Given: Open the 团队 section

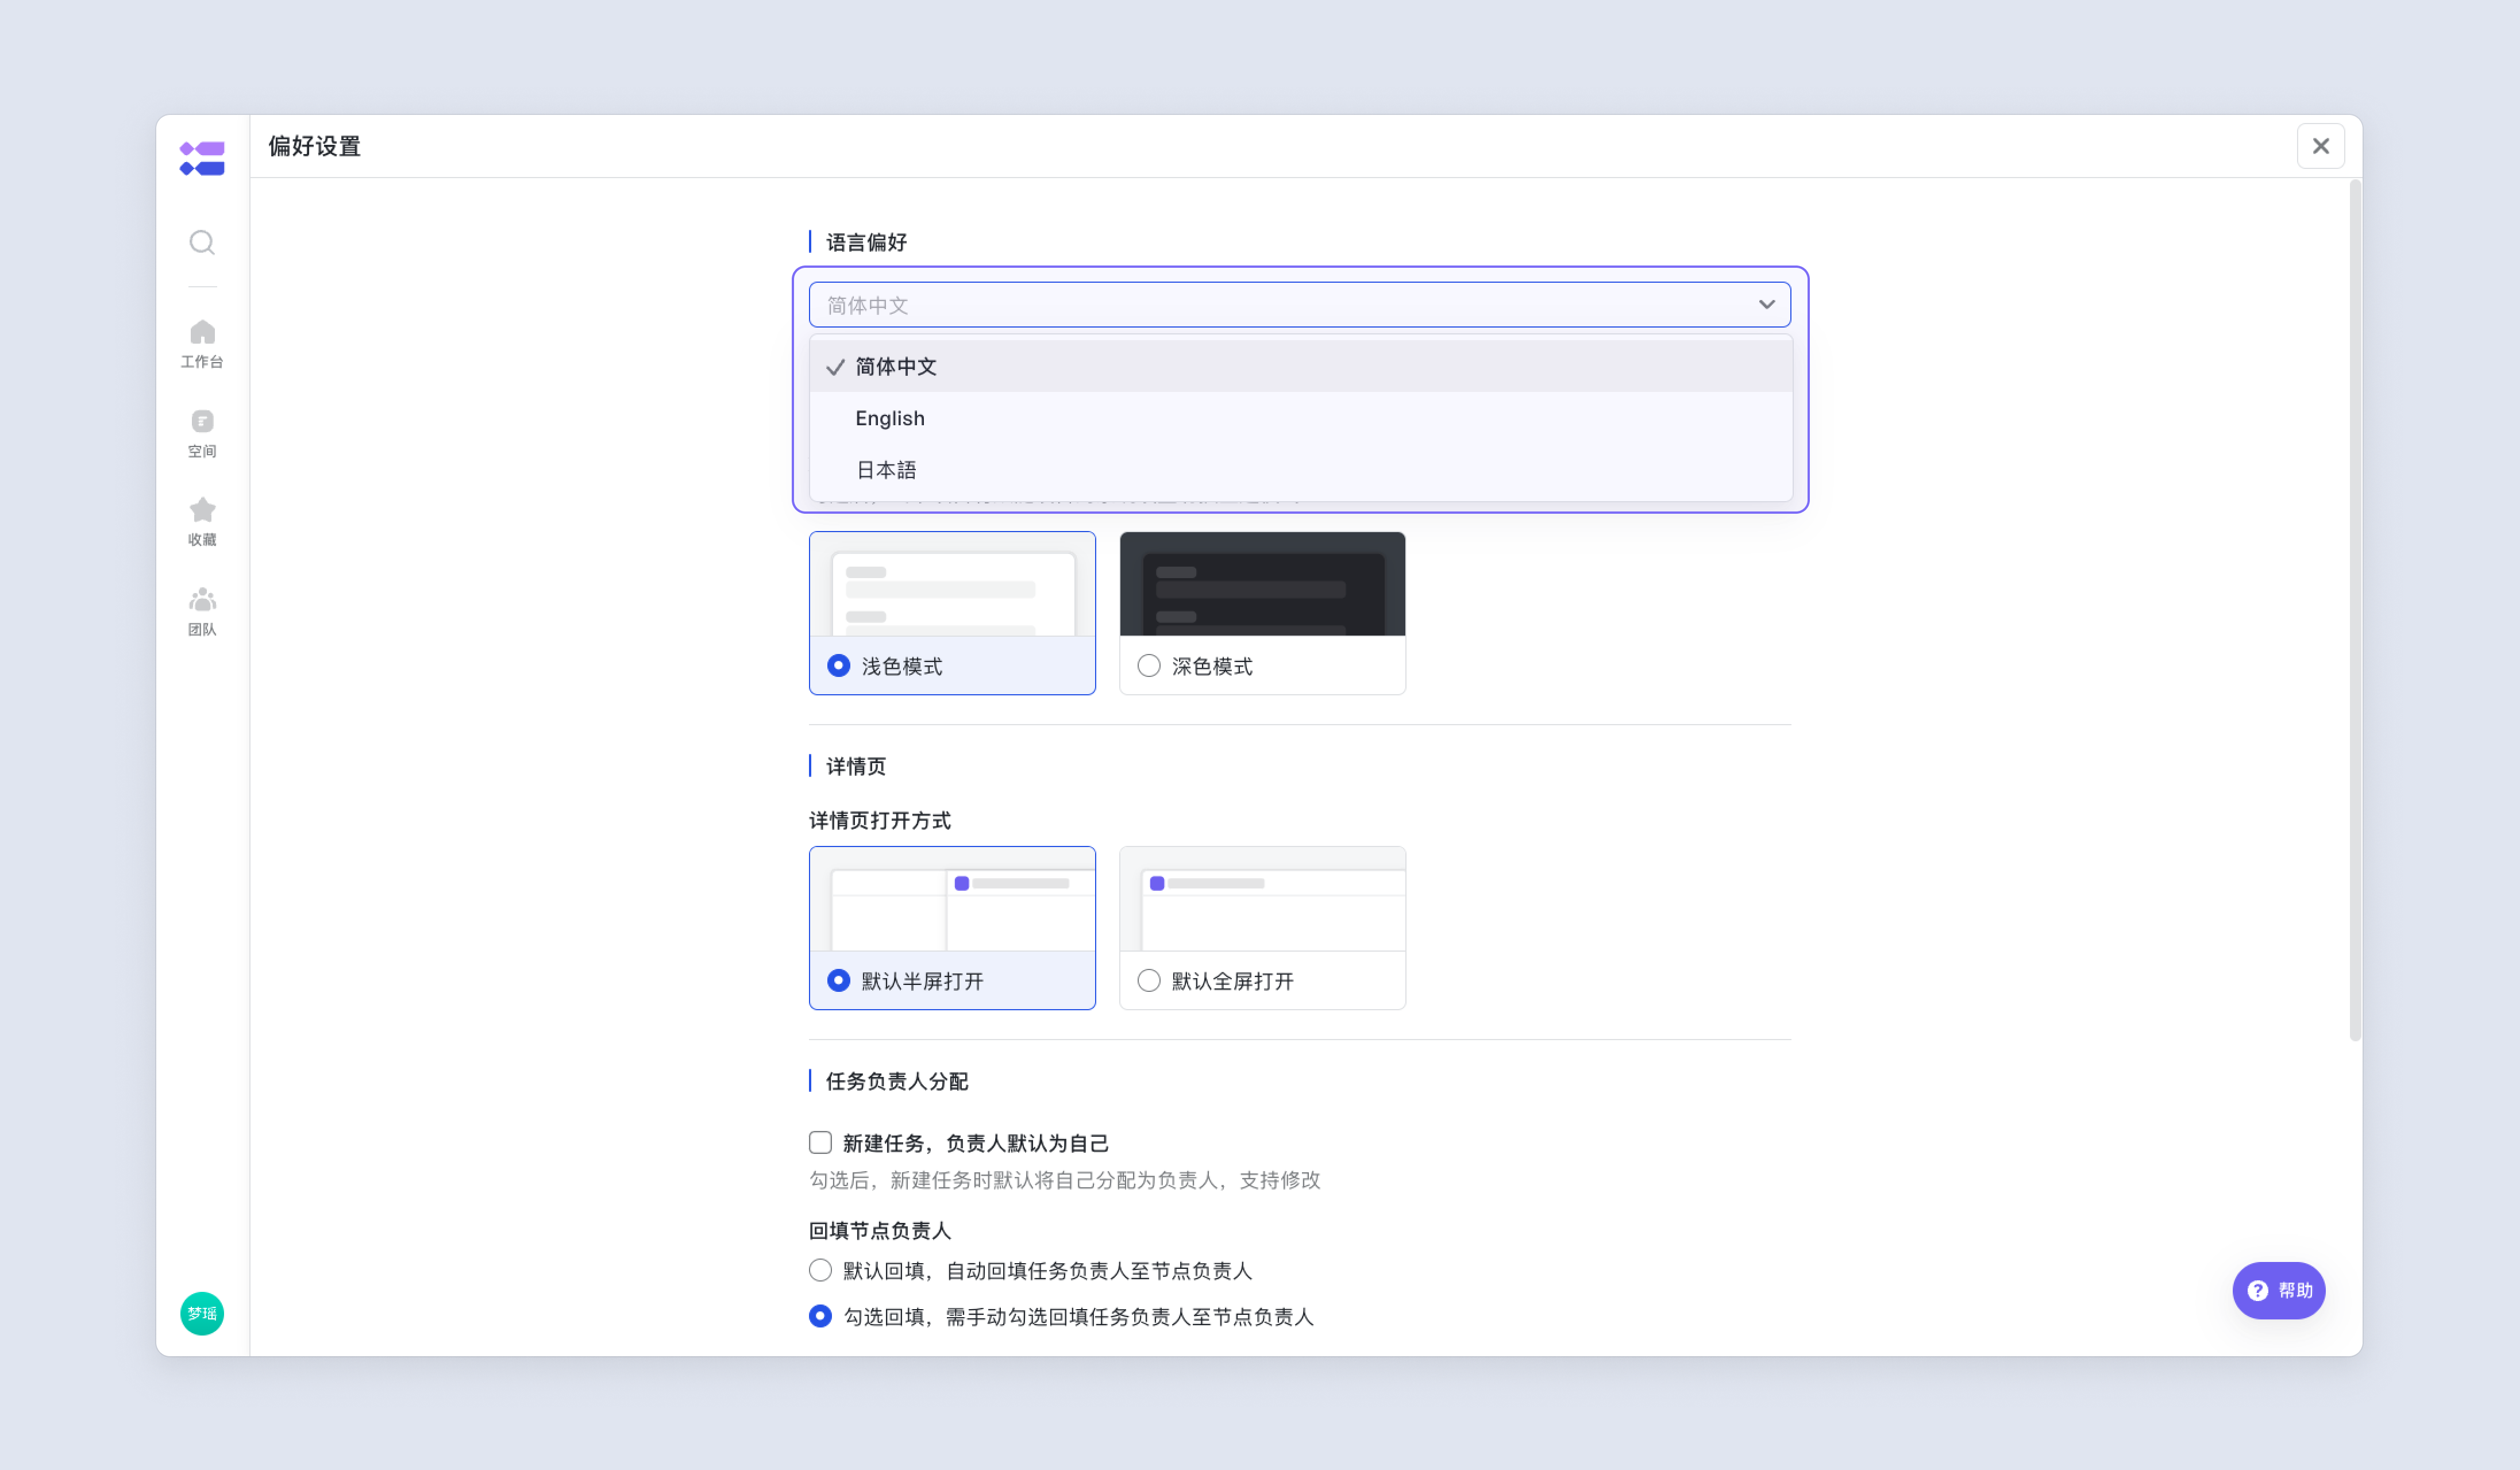Looking at the screenshot, I should click(x=202, y=612).
